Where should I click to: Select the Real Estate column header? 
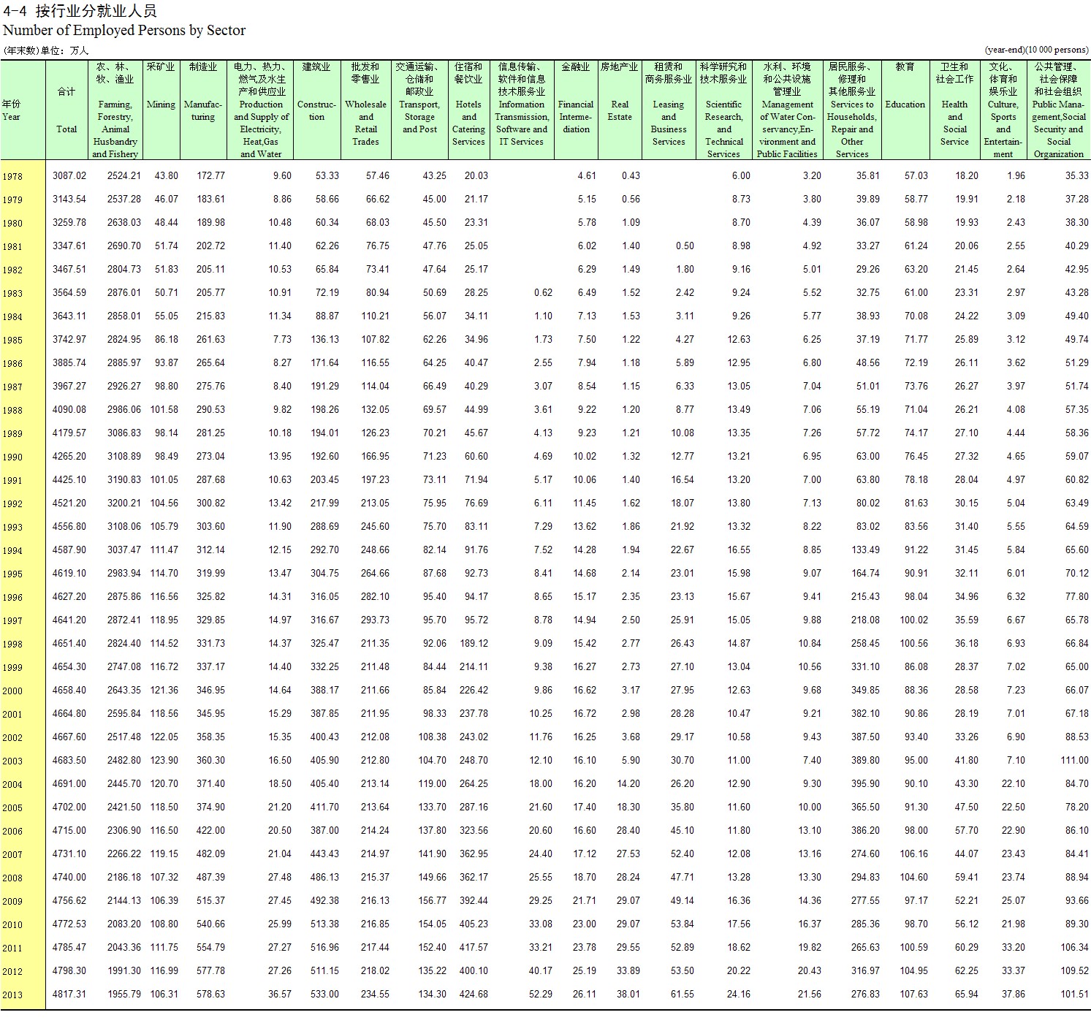[x=620, y=110]
